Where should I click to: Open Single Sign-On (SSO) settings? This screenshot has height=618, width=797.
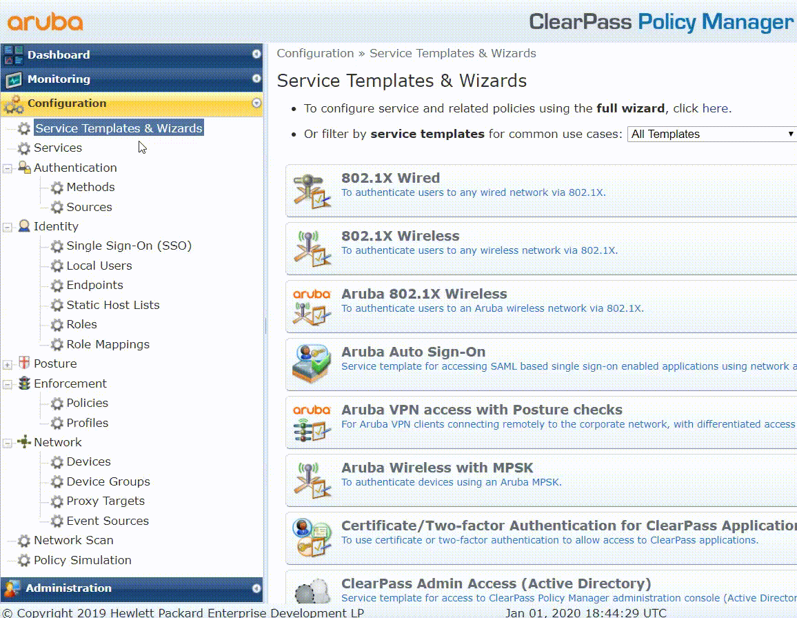click(129, 246)
